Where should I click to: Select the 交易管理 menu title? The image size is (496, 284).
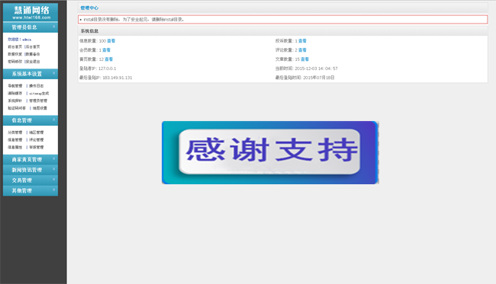(22, 180)
